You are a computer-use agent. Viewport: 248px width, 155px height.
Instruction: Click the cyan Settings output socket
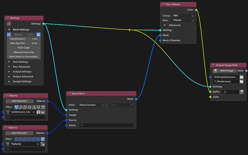coord(43,24)
